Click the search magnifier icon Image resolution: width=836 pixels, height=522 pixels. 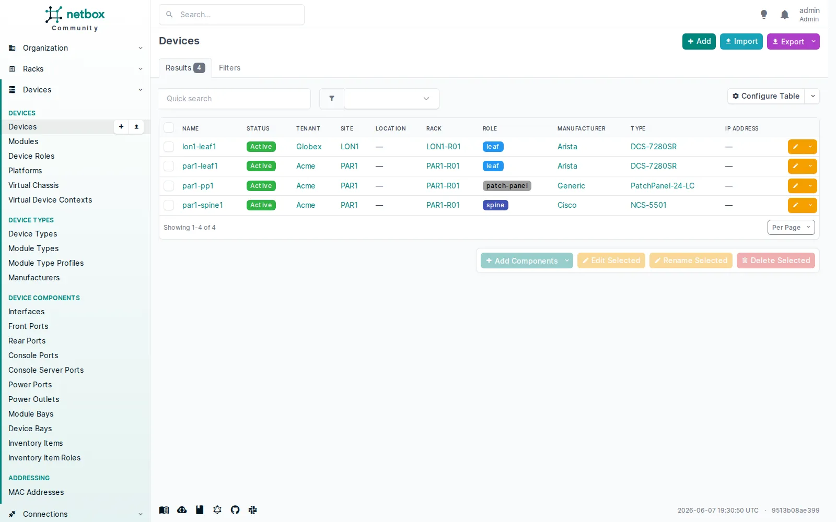tap(169, 15)
